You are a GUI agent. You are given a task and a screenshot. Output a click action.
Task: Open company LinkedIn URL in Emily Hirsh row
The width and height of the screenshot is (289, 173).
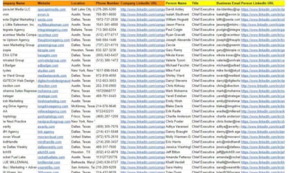(x=143, y=101)
